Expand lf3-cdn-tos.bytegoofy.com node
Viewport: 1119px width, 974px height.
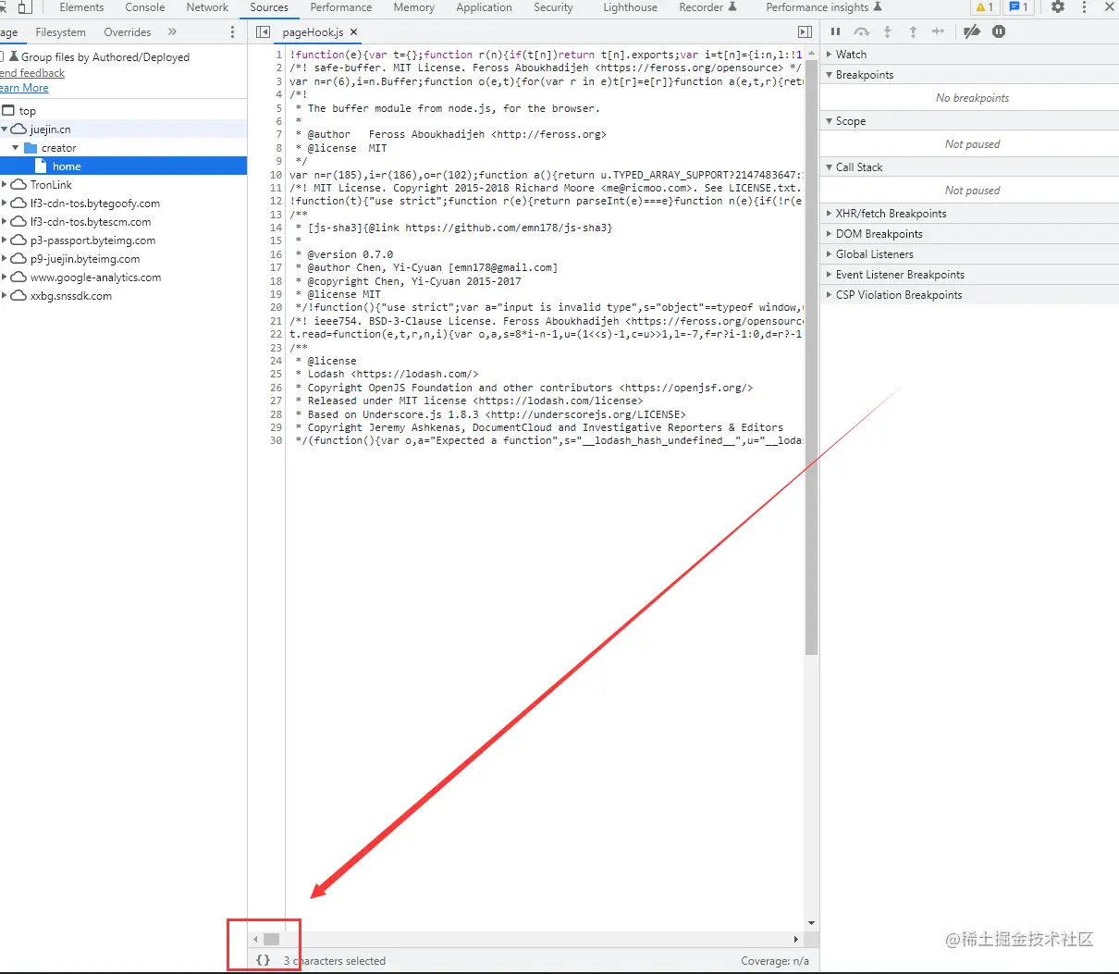pyautogui.click(x=5, y=203)
